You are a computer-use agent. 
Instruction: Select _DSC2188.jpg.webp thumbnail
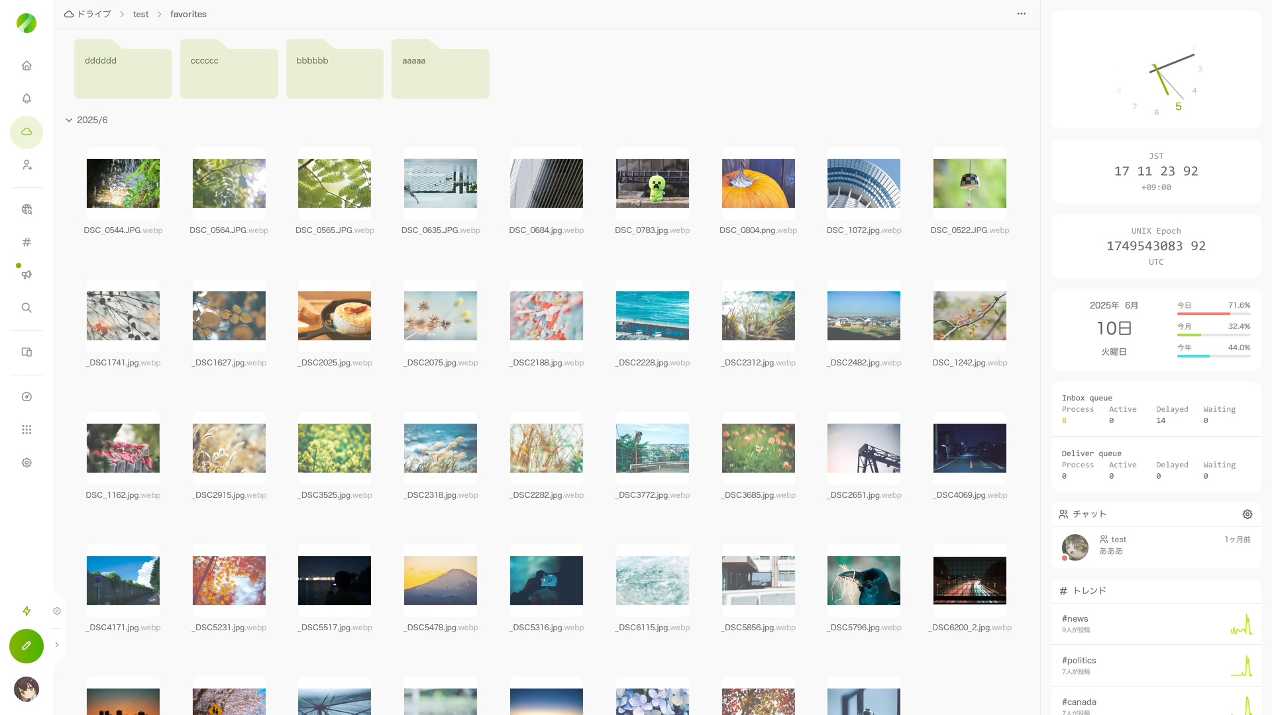tap(547, 316)
